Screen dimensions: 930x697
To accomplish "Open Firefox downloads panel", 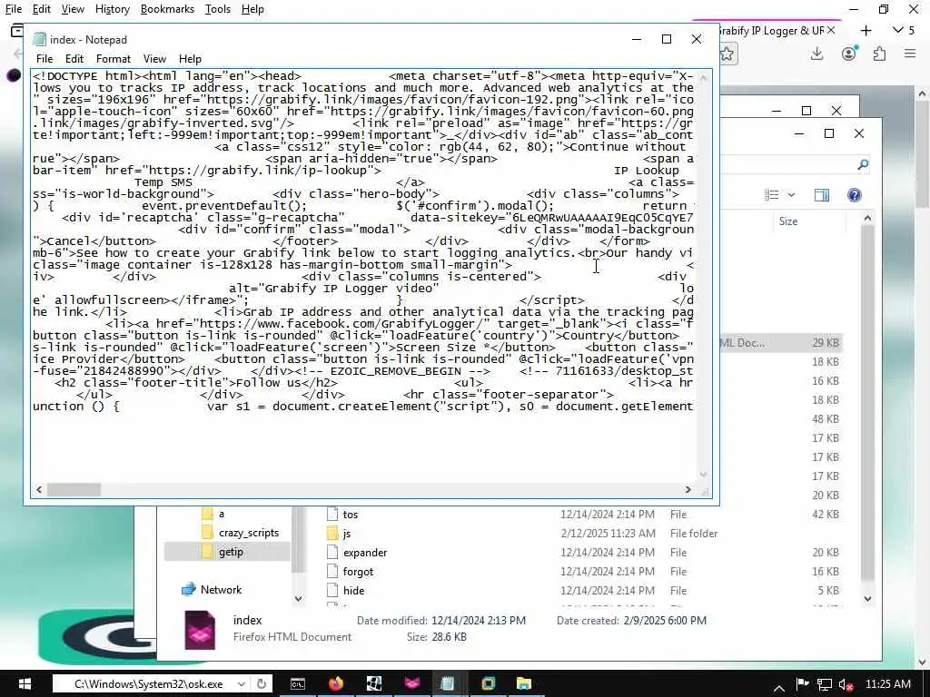I will [816, 54].
